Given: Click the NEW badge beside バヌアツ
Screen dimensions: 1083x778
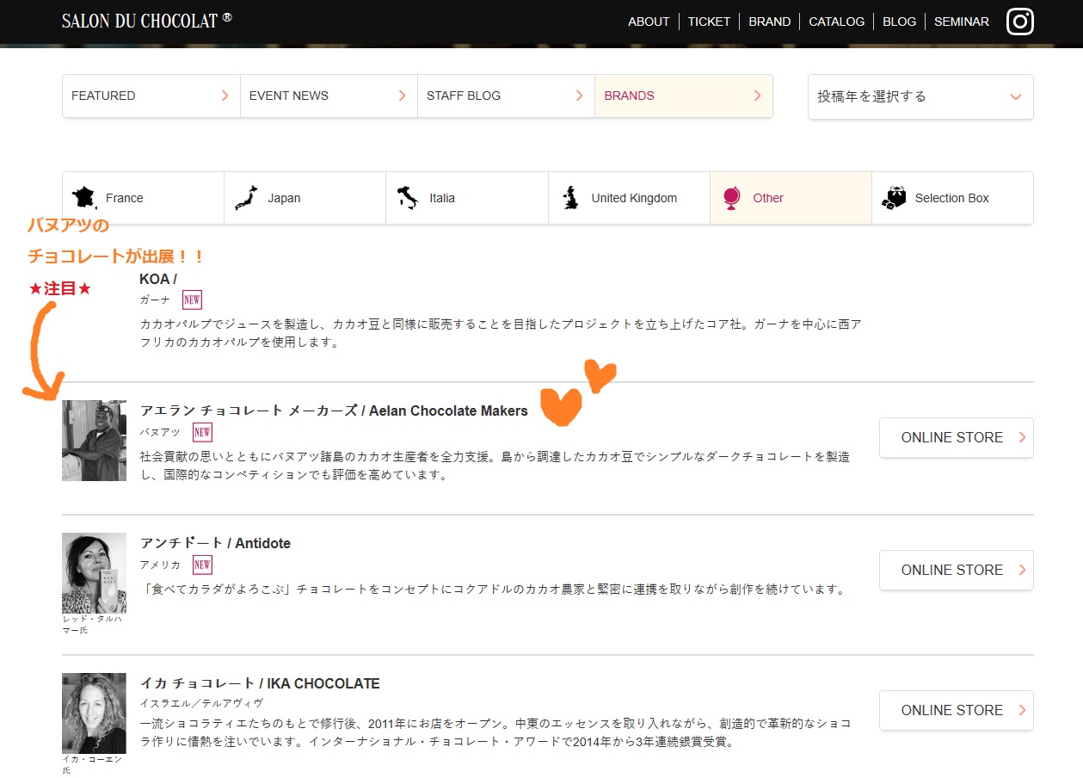Looking at the screenshot, I should click(x=202, y=432).
